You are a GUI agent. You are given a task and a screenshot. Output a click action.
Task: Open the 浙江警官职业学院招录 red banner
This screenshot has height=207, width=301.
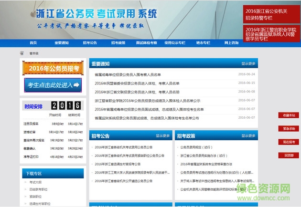click(271, 34)
